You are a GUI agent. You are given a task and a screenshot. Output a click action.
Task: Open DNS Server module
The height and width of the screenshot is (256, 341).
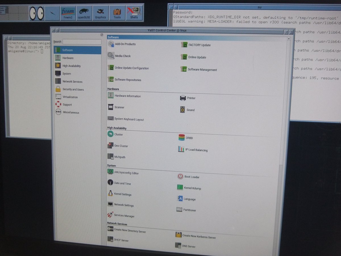(x=185, y=246)
